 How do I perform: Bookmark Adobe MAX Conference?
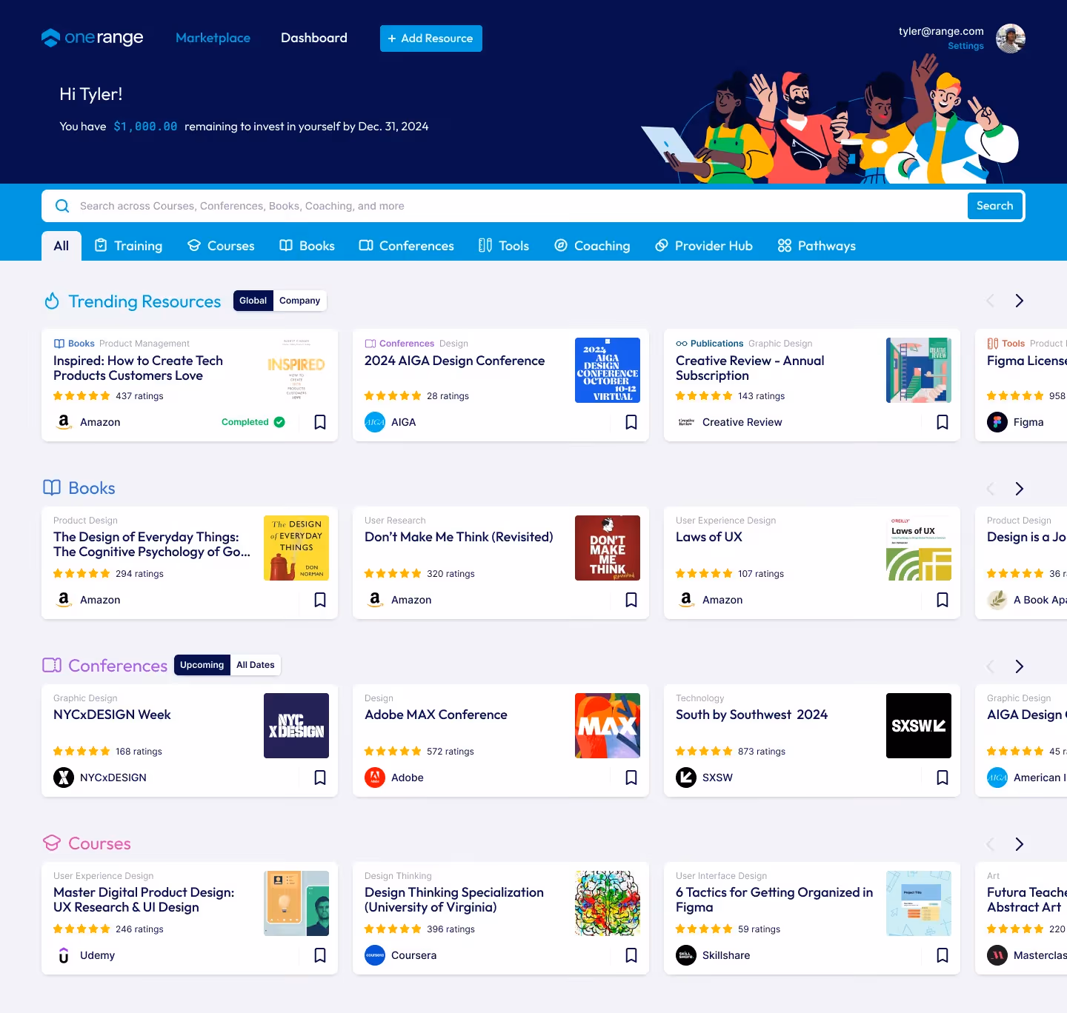(631, 778)
